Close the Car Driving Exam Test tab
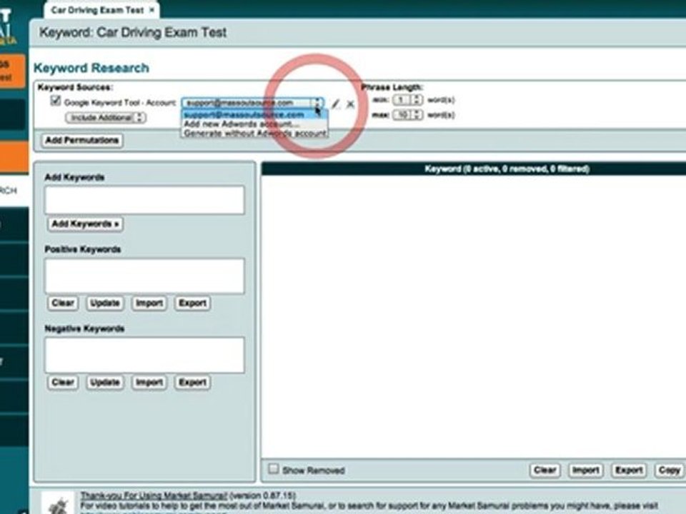The height and width of the screenshot is (514, 686). click(x=151, y=10)
